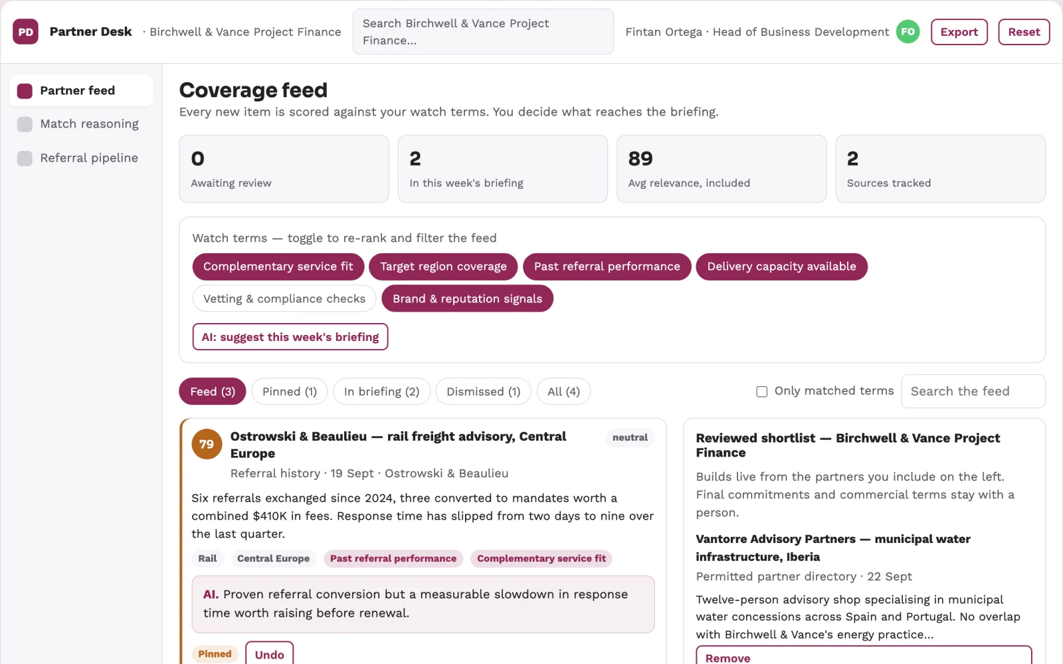The width and height of the screenshot is (1063, 664).
Task: Open Referral pipeline in sidebar
Action: tap(81, 158)
